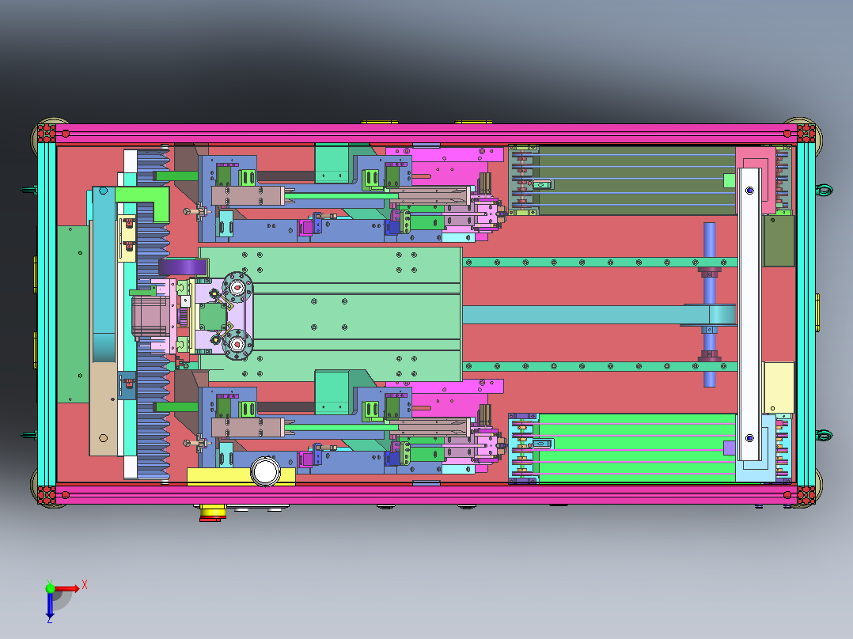Image resolution: width=853 pixels, height=639 pixels.
Task: Select the bottom pink frame rail
Action: coord(426,494)
